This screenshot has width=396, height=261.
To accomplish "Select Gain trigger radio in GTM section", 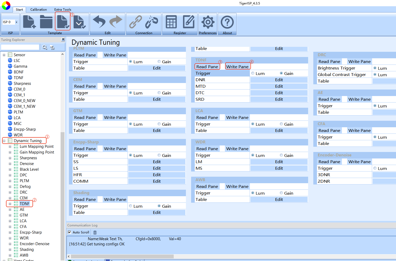I will pos(159,124).
